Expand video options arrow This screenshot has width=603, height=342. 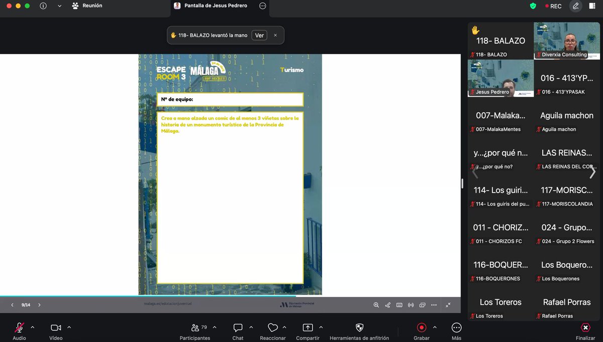point(69,327)
